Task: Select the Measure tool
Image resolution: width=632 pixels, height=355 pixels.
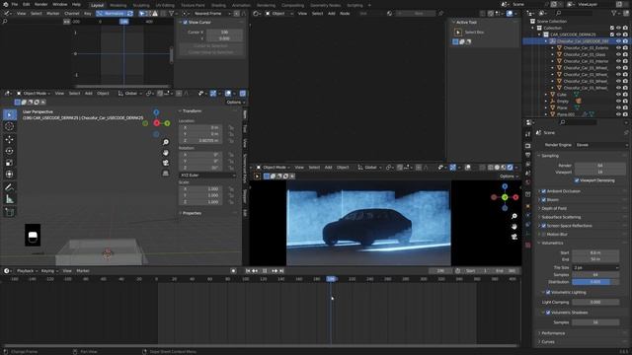Action: tap(10, 199)
